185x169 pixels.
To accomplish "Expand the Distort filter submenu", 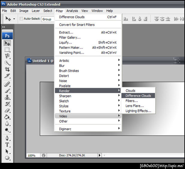I will tap(88, 76).
